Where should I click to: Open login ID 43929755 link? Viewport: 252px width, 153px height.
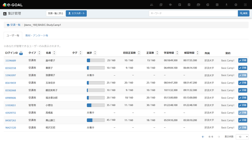(x=10, y=113)
